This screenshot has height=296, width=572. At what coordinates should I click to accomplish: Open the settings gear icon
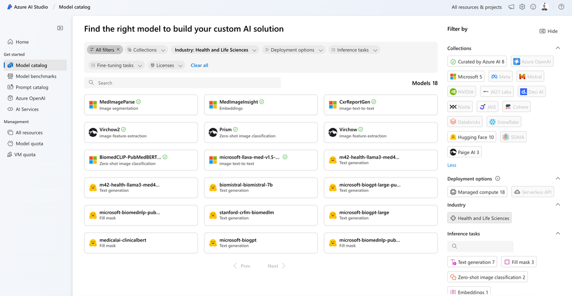522,7
